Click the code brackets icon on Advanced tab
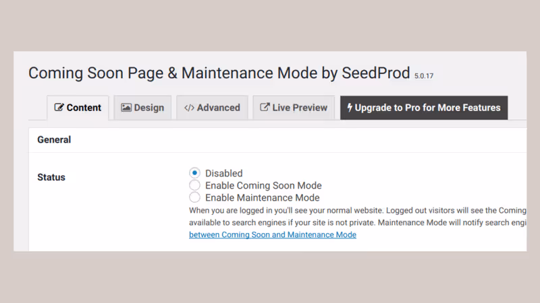The height and width of the screenshot is (303, 540). [189, 108]
